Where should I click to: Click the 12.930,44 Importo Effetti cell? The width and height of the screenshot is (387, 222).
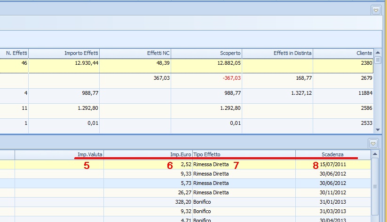(86, 62)
